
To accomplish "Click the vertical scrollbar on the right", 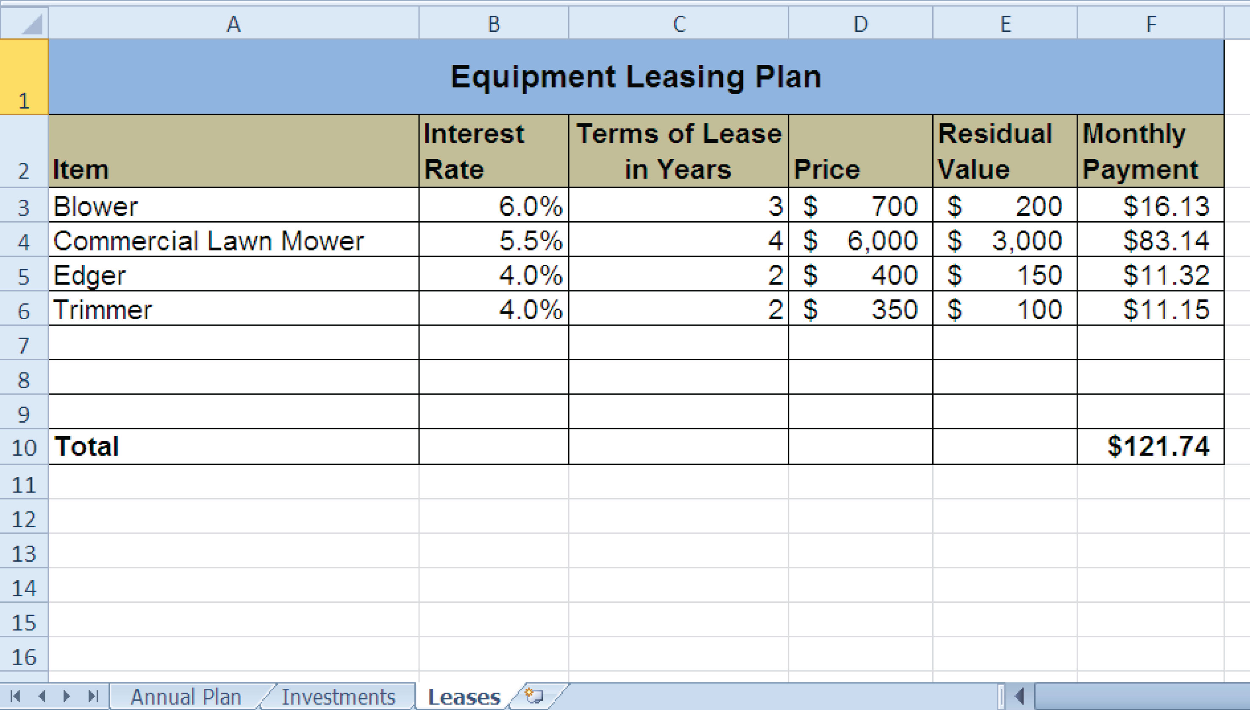I will click(1243, 343).
